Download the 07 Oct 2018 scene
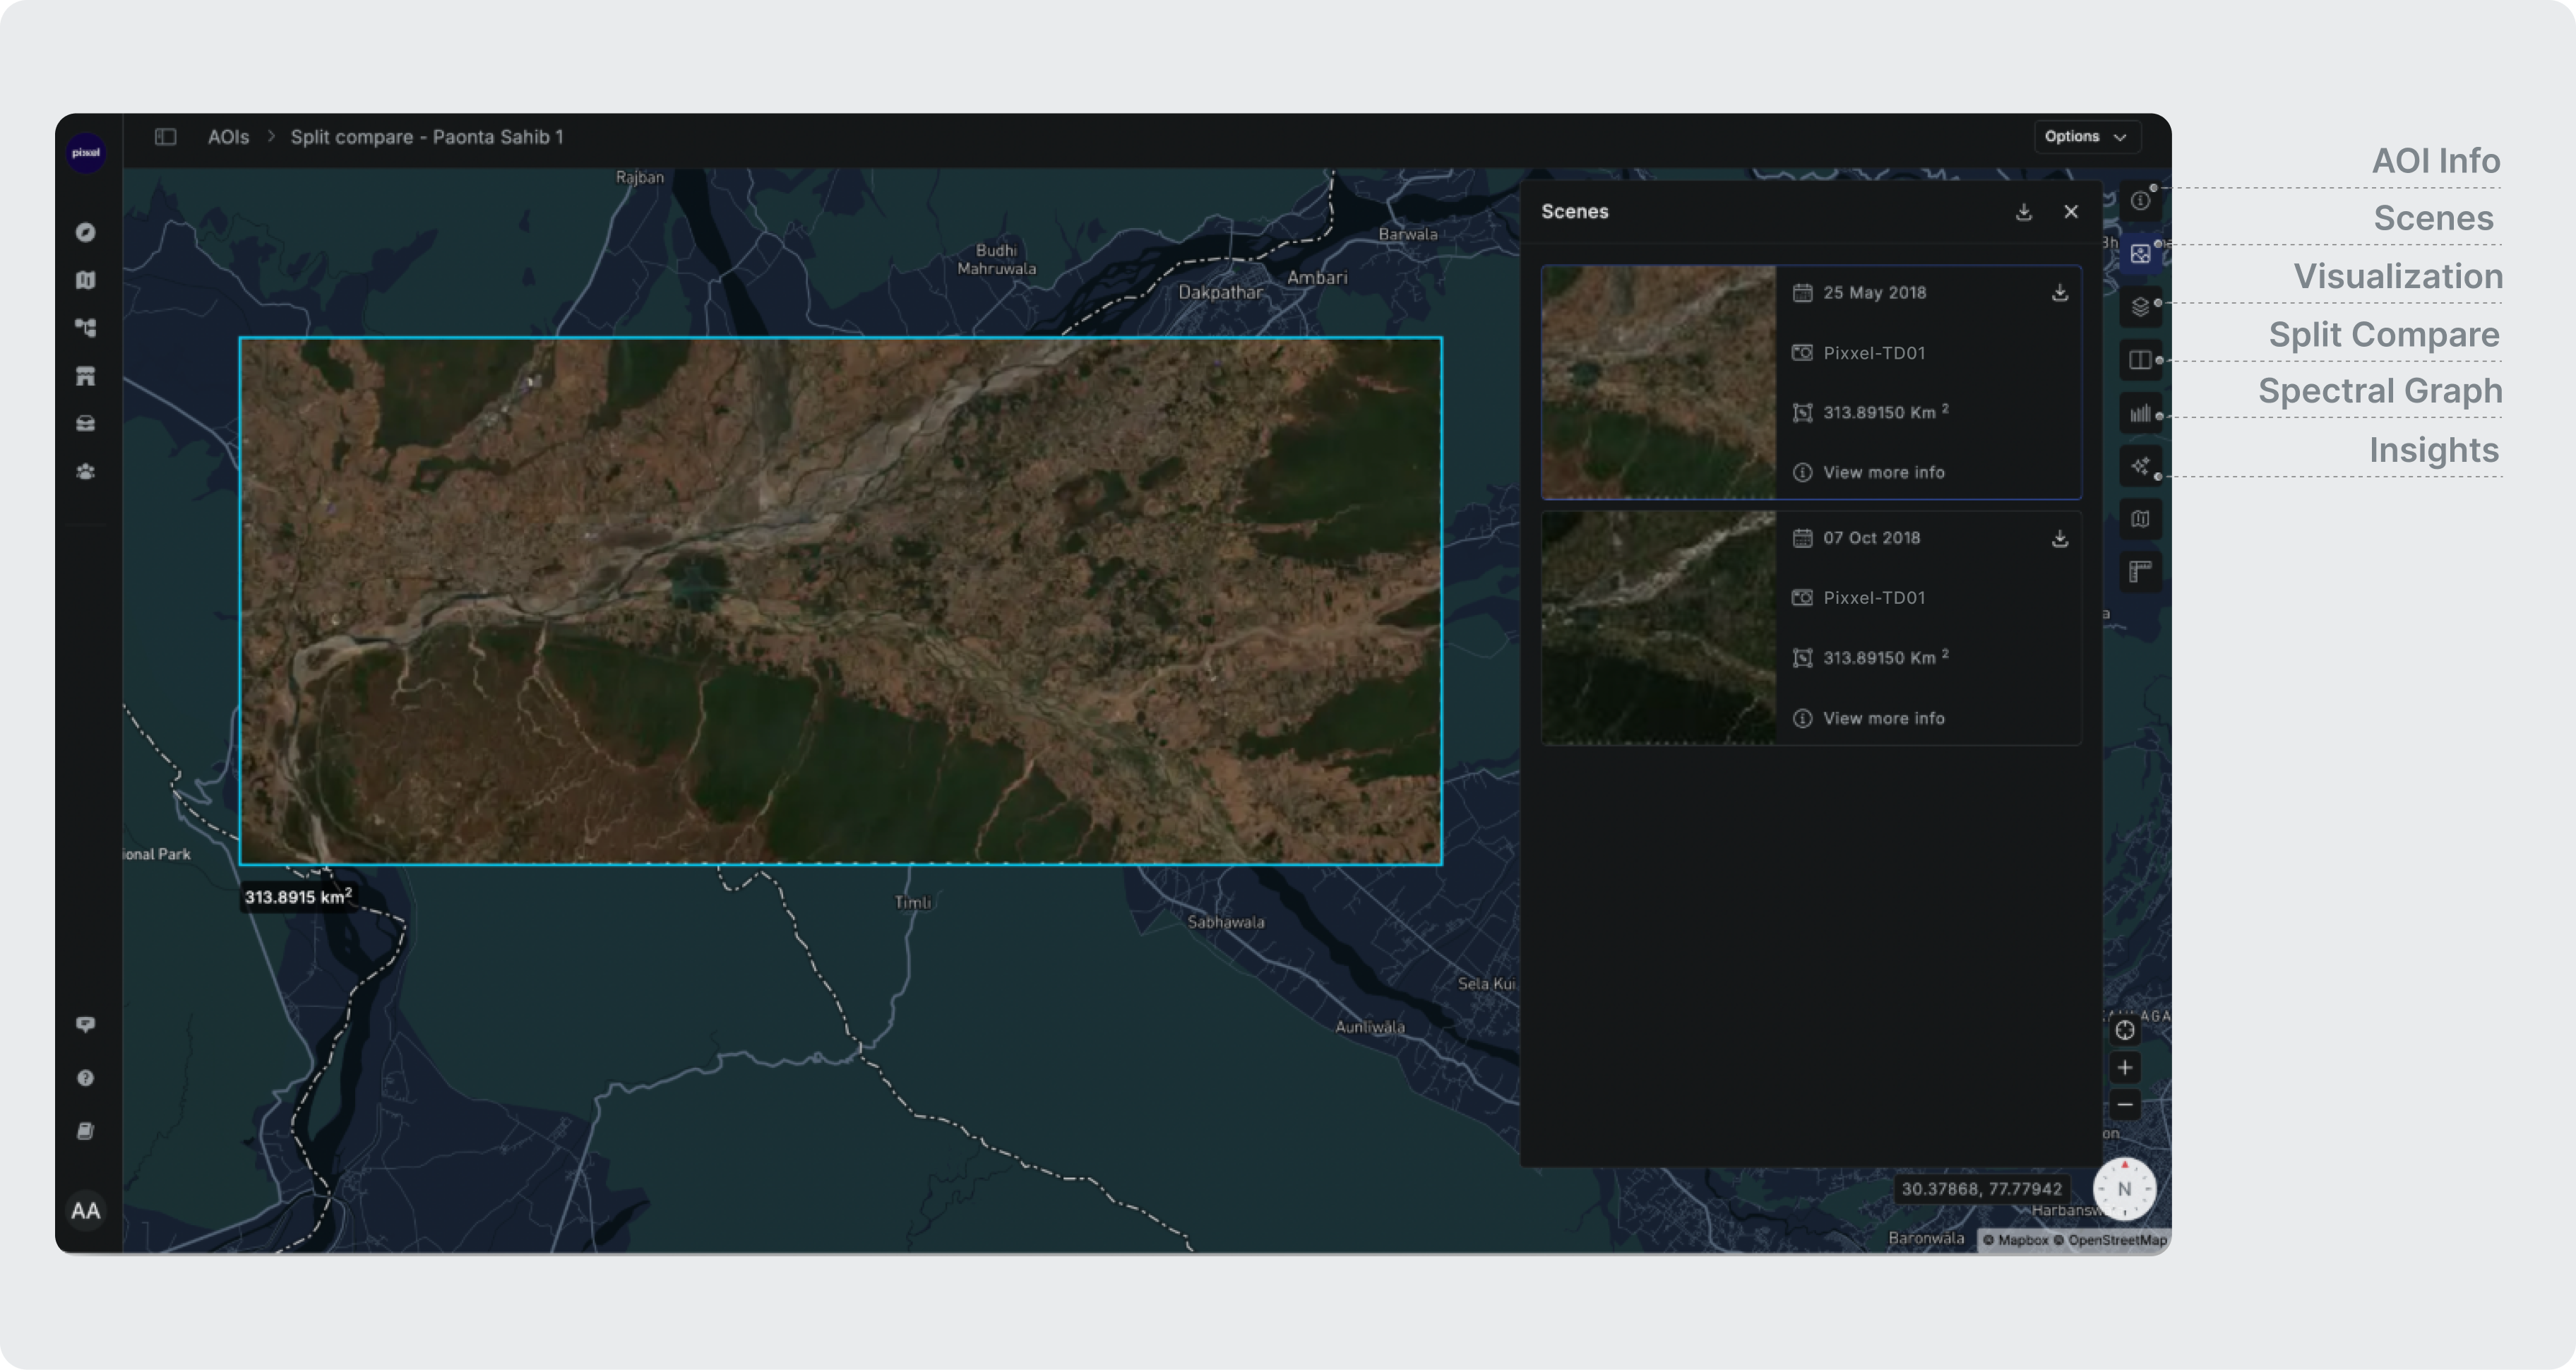Image resolution: width=2576 pixels, height=1370 pixels. click(2059, 539)
